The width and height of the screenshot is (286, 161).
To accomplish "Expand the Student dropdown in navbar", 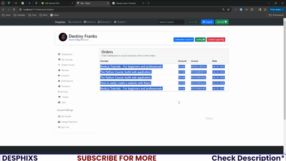I will click(120, 22).
